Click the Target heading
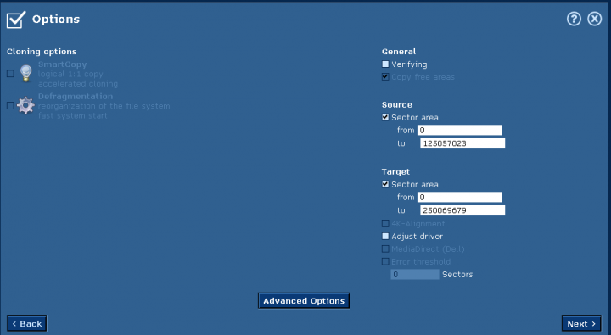 [x=395, y=172]
